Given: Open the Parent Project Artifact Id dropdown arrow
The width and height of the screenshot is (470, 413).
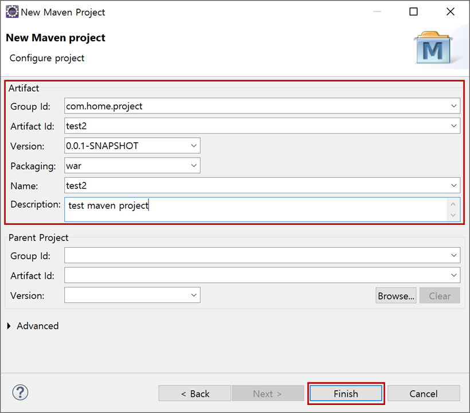Looking at the screenshot, I should [x=454, y=275].
